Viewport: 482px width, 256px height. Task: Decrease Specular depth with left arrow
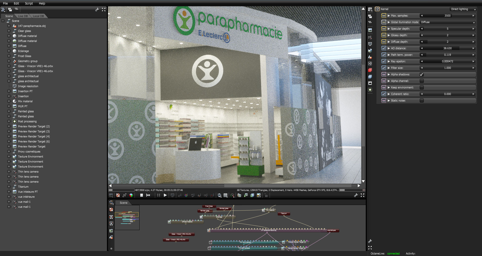422,29
